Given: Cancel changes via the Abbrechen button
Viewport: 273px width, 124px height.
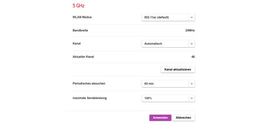Looking at the screenshot, I should 183,118.
